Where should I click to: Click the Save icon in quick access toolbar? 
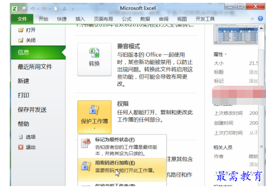point(24,9)
